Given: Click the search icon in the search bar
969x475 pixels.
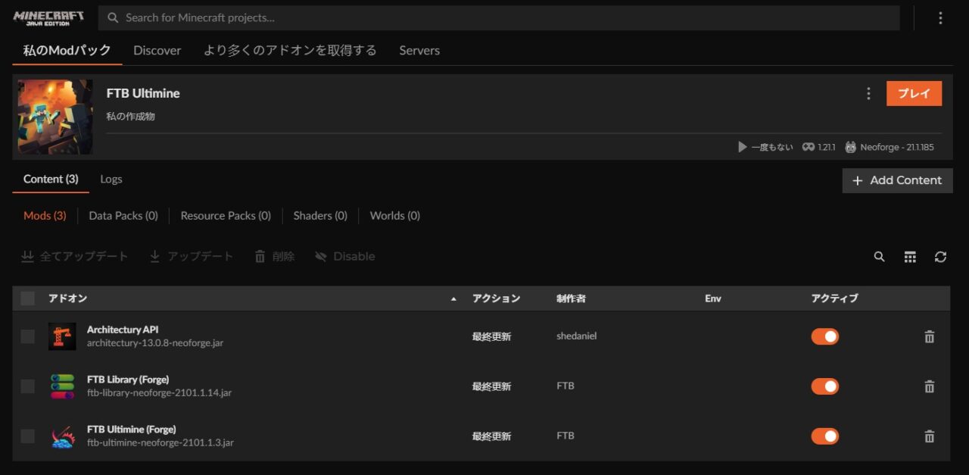Looking at the screenshot, I should (114, 18).
